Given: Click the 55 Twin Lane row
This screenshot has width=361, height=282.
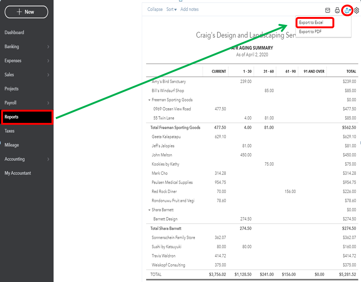Looking at the screenshot, I should click(164, 118).
